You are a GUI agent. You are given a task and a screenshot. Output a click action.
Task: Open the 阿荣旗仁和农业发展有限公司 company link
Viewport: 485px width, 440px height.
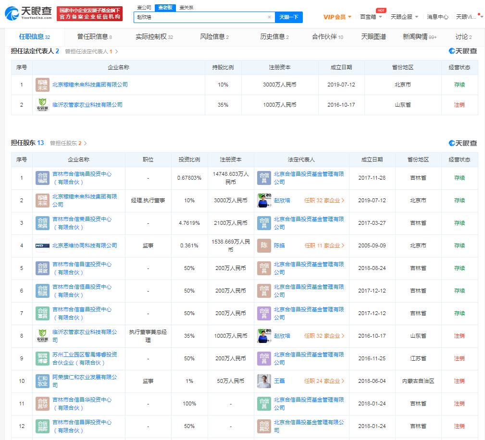coord(85,381)
